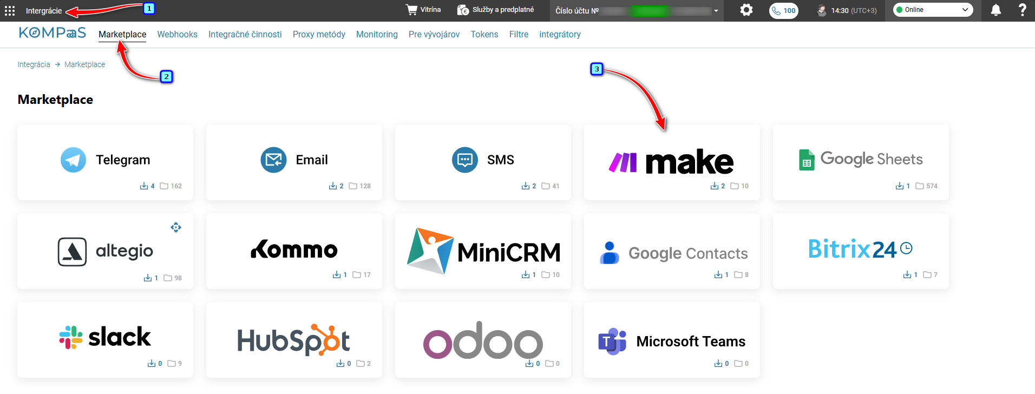Click the Integrácia breadcrumb link
The width and height of the screenshot is (1035, 394).
34,64
